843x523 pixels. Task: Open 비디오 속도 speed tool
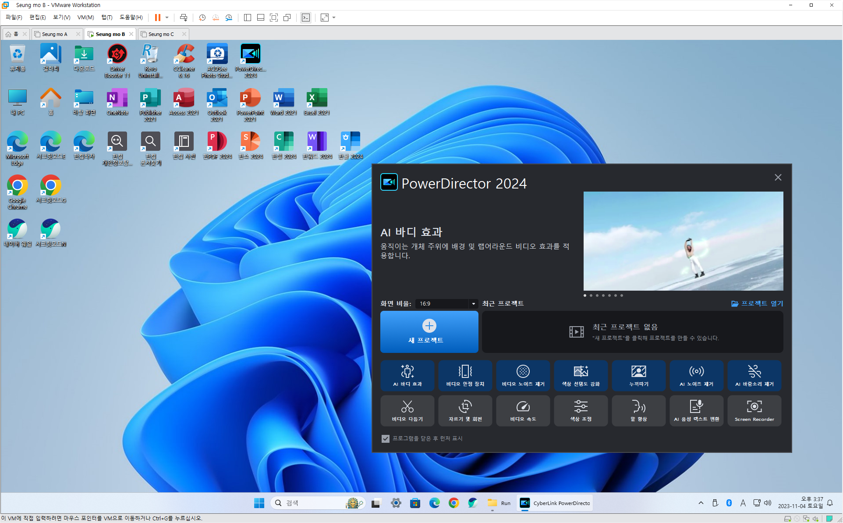(523, 411)
